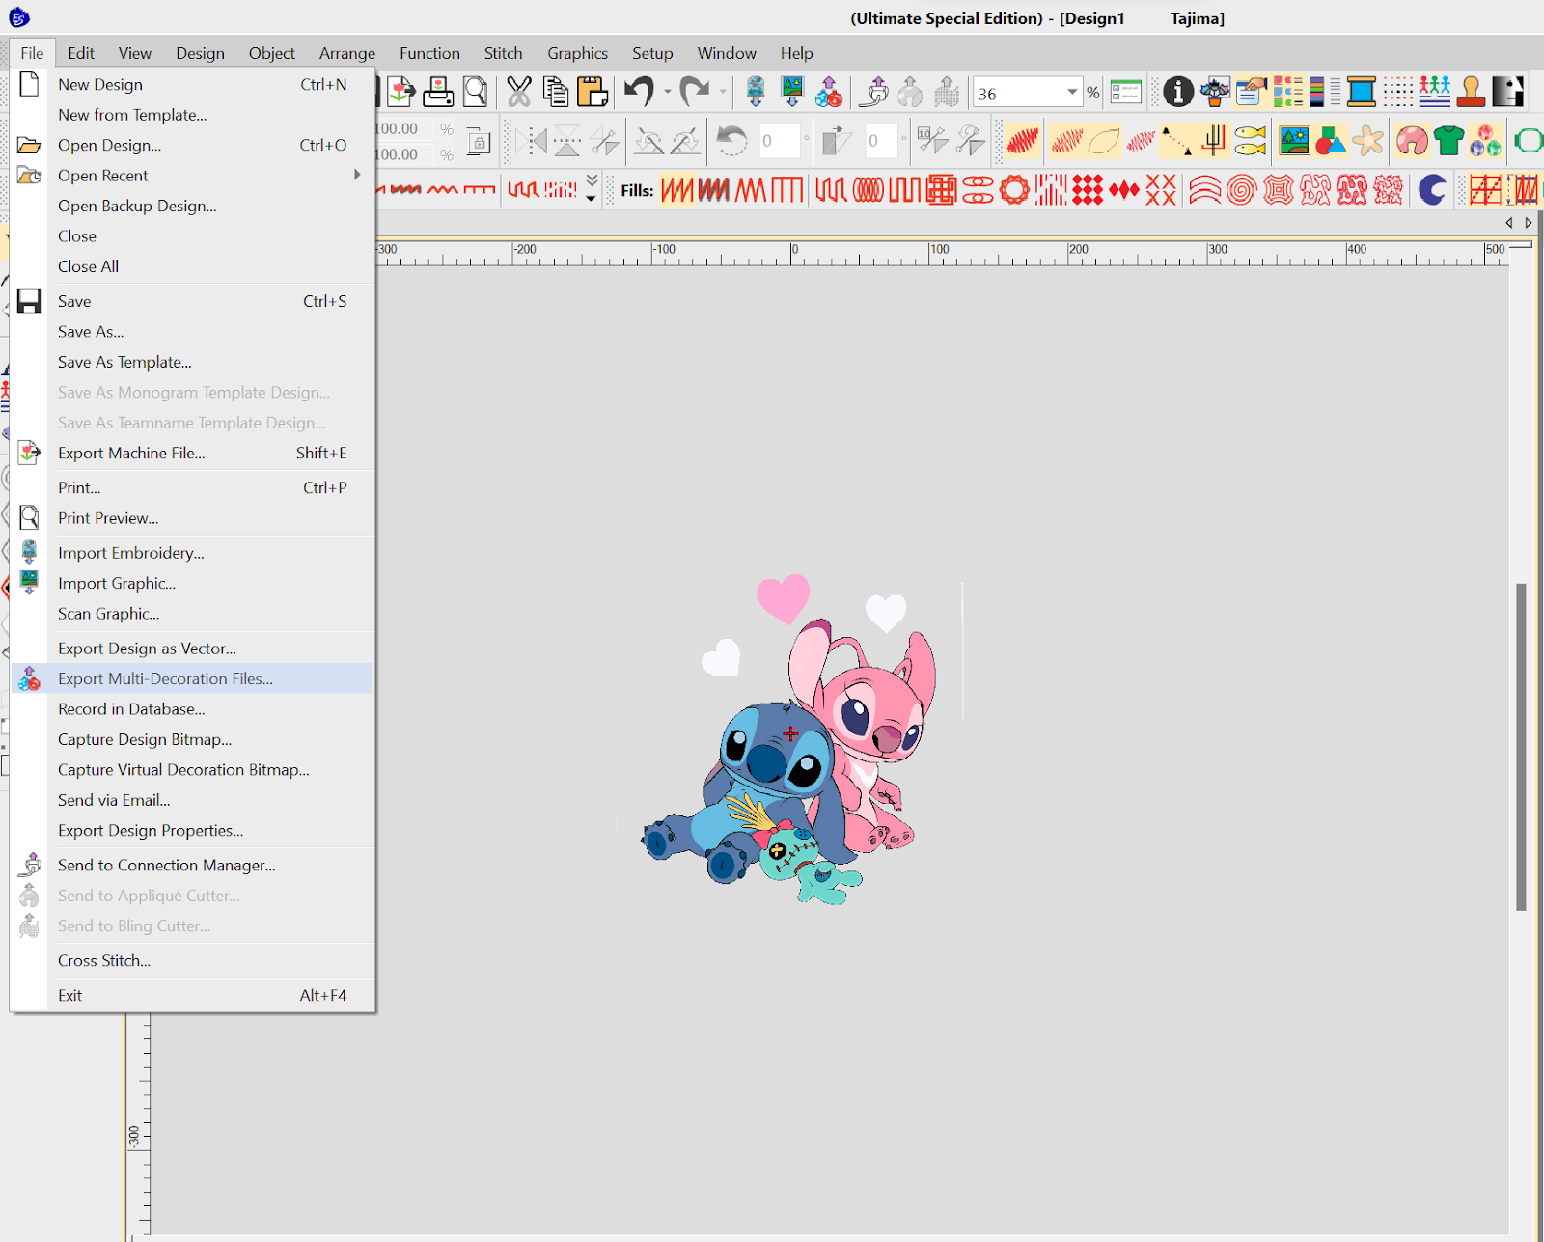Open Print Preview from the toolbar
Screen dimensions: 1544x1242
coord(475,93)
